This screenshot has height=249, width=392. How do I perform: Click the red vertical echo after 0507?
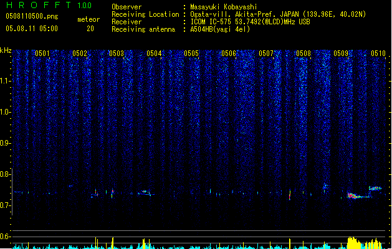click(290, 195)
